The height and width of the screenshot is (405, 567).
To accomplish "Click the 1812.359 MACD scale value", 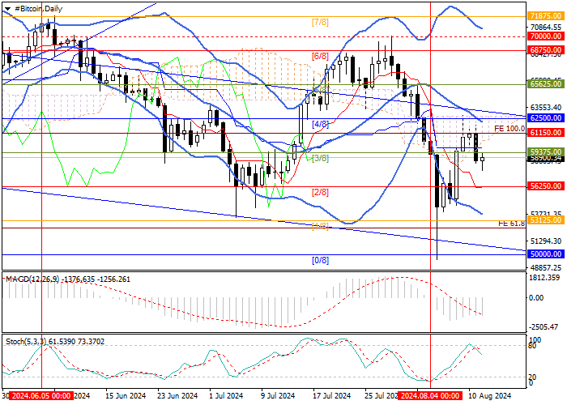I will click(544, 278).
